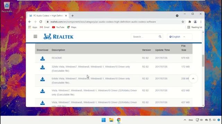Click the Download column header

pyautogui.click(x=42, y=50)
